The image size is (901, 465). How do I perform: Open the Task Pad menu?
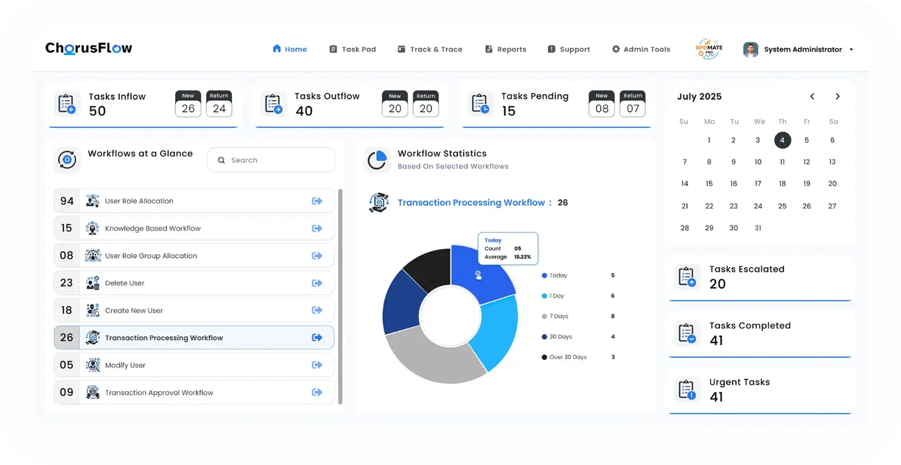[x=352, y=49]
